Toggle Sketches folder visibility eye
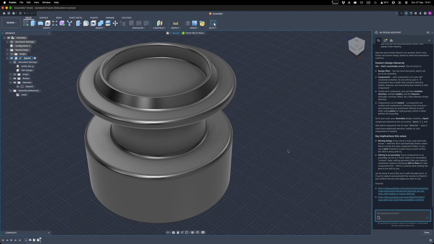434x244 pixels. pos(15,82)
